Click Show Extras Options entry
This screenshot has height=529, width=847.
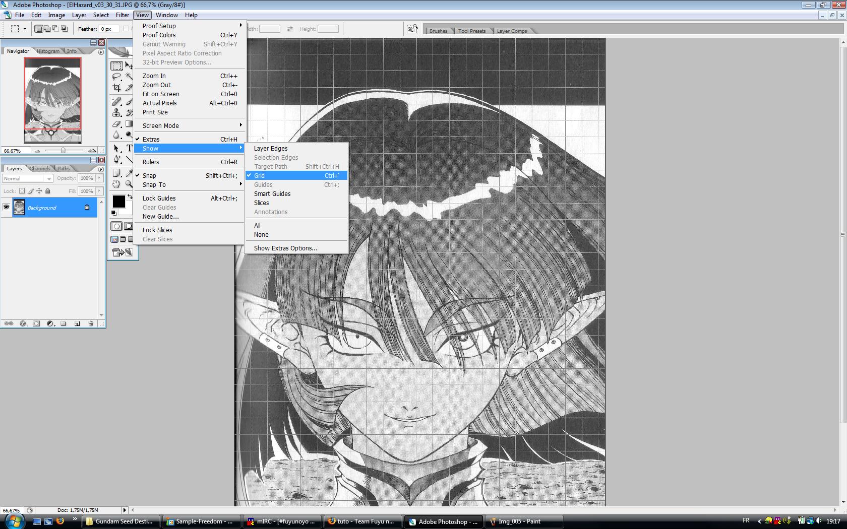(x=285, y=248)
